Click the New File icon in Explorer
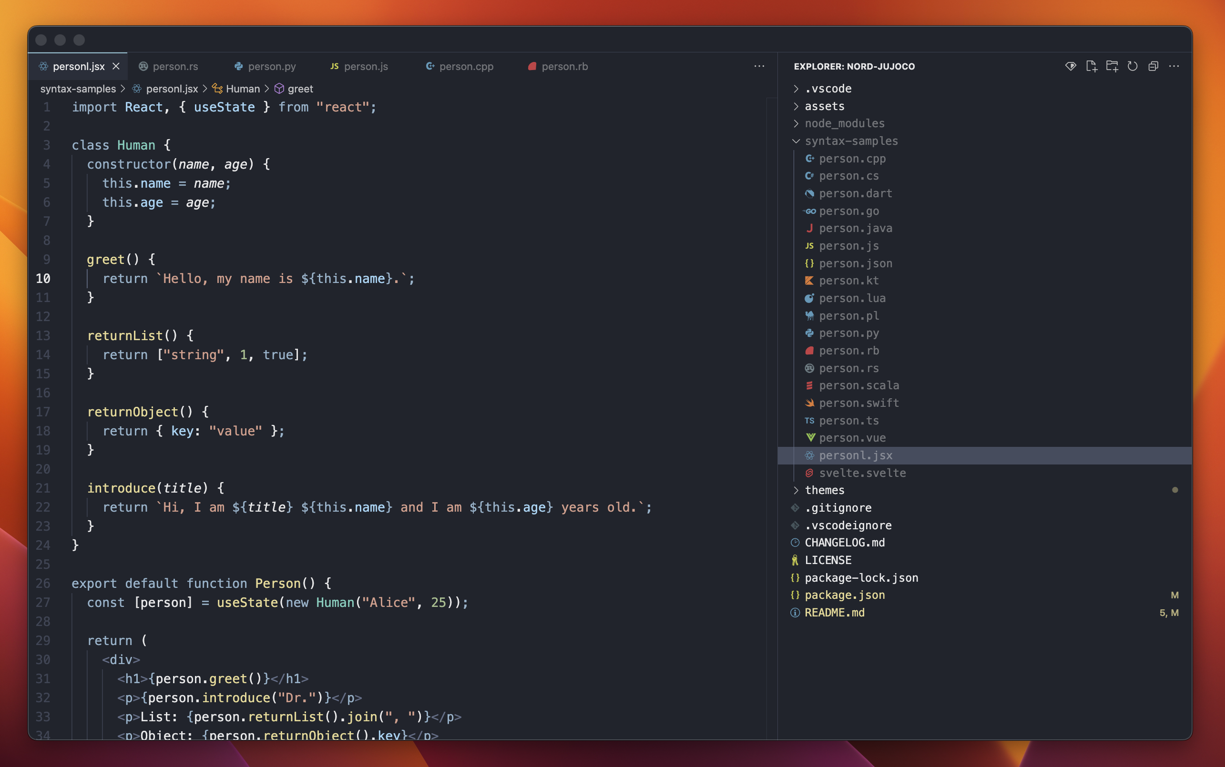This screenshot has height=767, width=1225. 1091,66
